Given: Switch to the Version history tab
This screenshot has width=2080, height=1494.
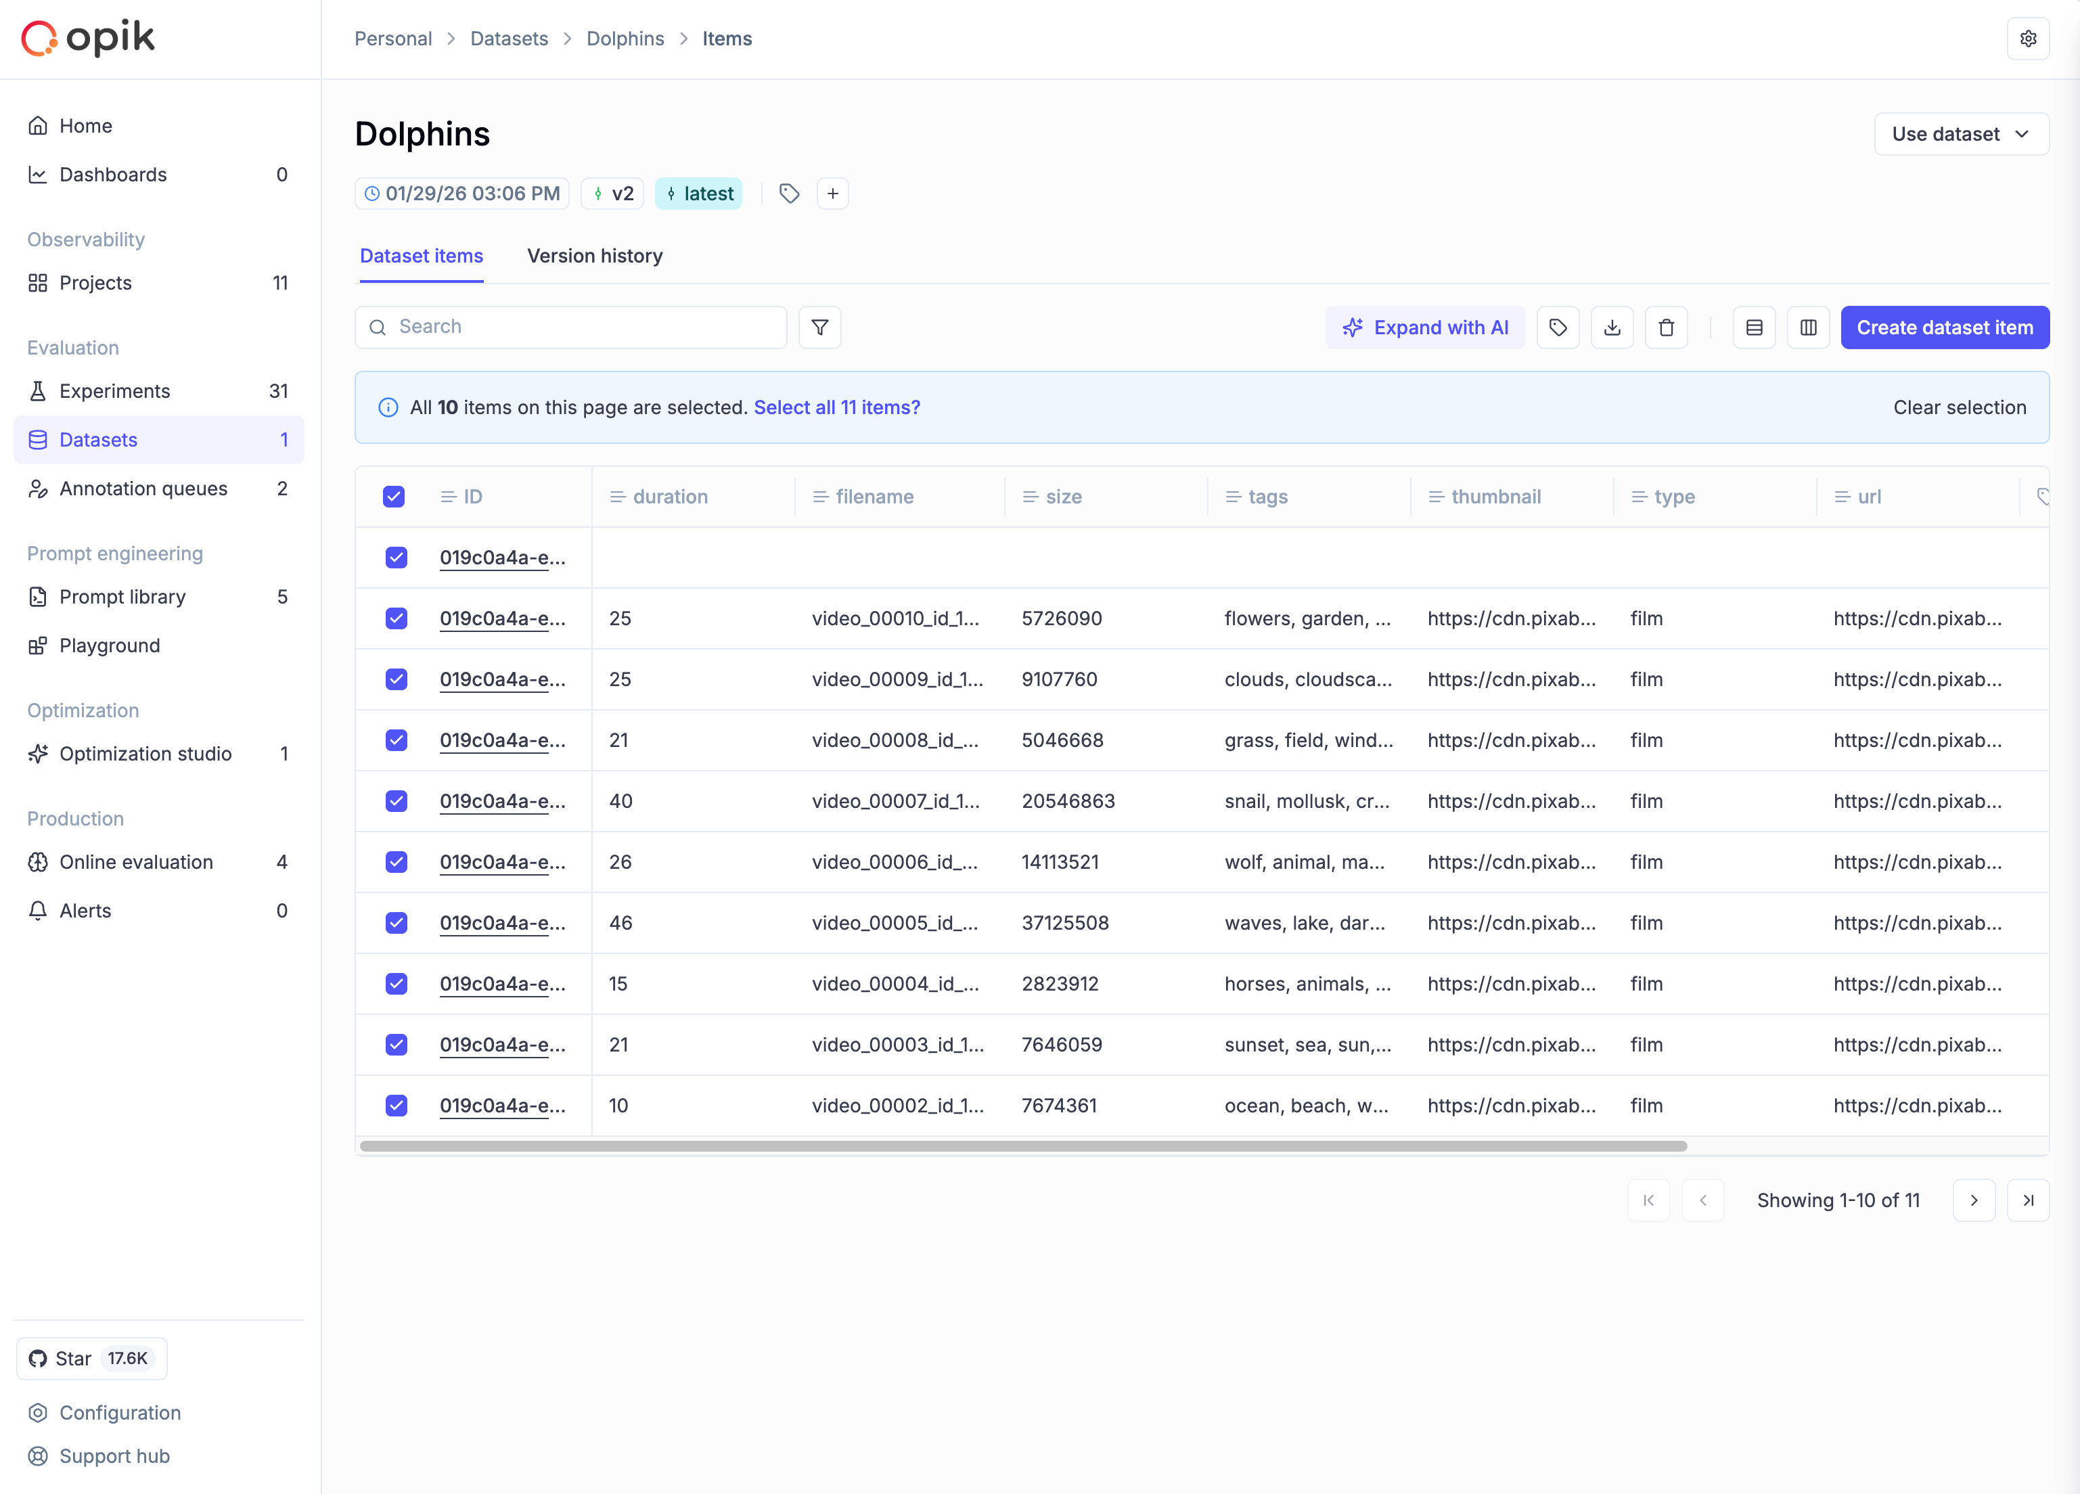Looking at the screenshot, I should pos(594,256).
